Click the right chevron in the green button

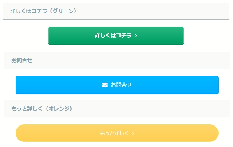click(x=136, y=36)
